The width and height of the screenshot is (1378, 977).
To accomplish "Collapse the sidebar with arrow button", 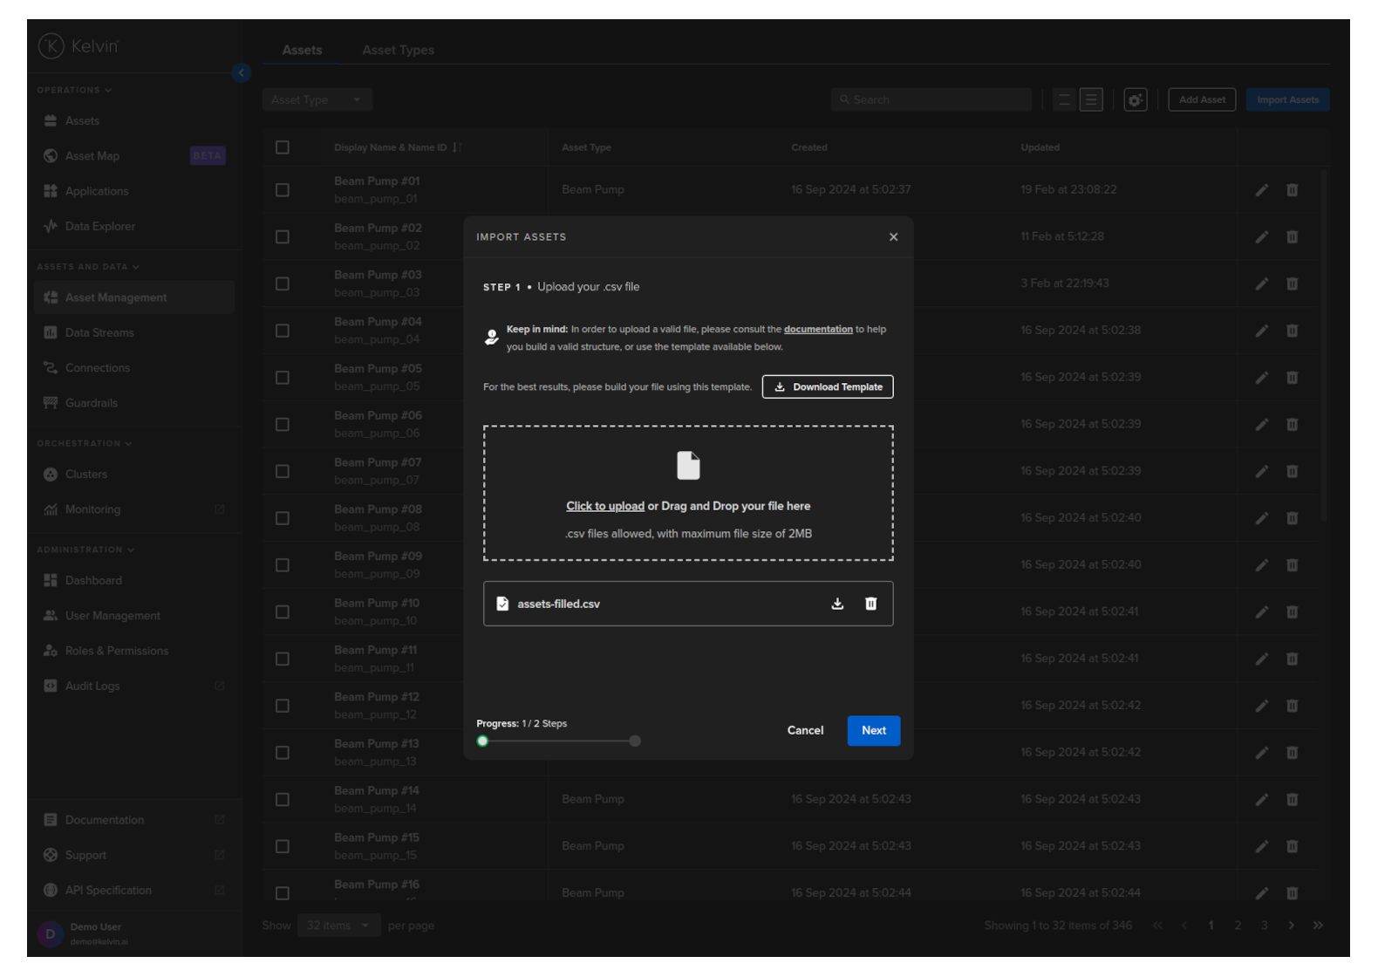I will click(242, 73).
